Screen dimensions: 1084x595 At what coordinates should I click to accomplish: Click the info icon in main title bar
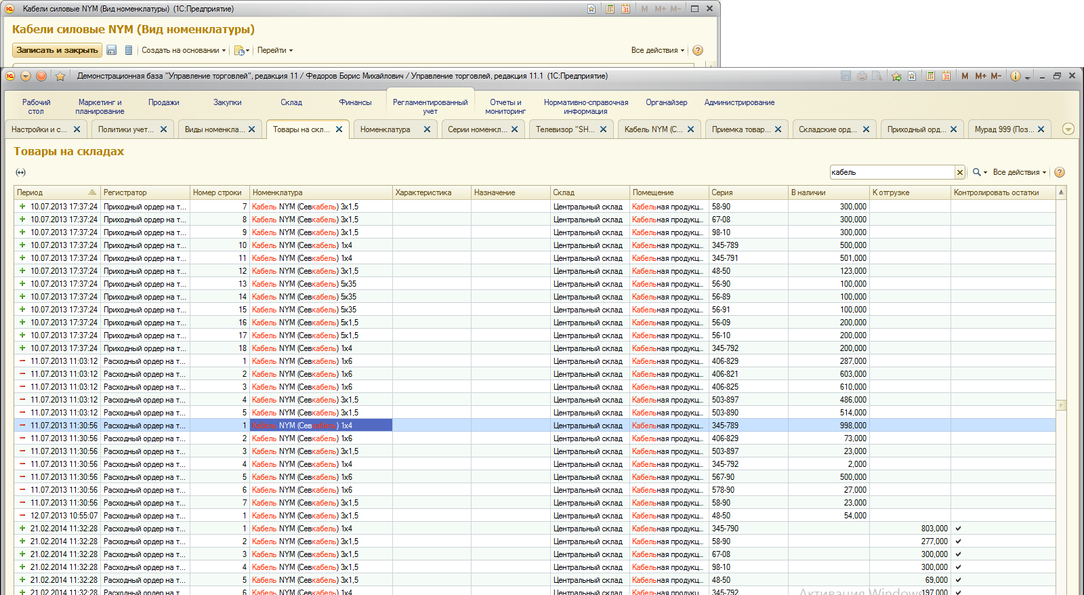tap(1015, 76)
